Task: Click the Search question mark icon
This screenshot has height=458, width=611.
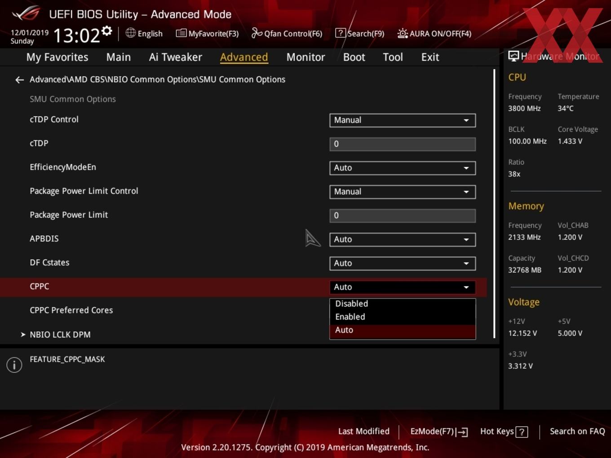Action: (341, 33)
